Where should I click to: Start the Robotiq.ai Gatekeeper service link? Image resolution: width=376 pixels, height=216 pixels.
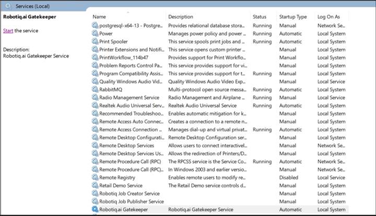[8, 30]
